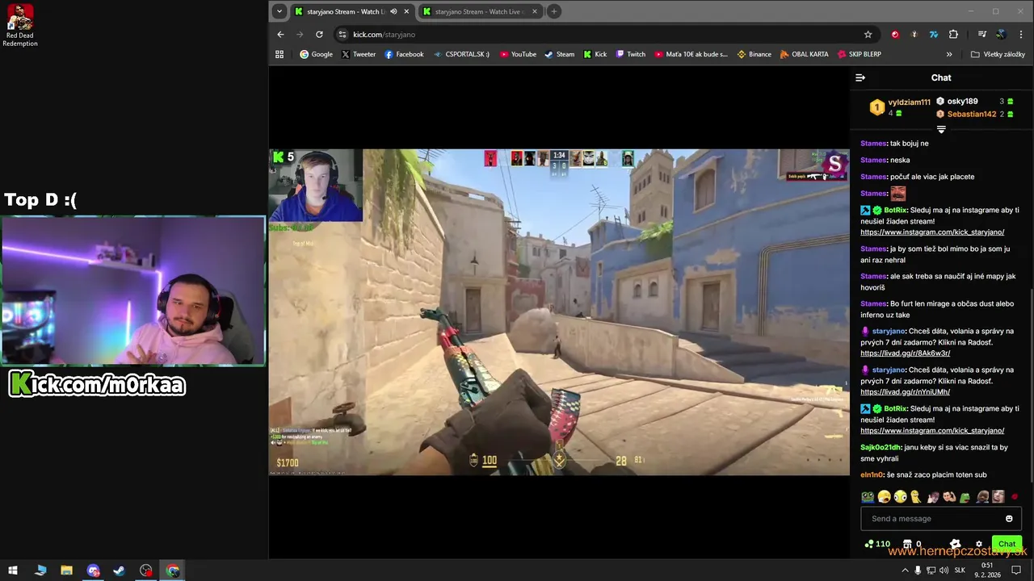Image resolution: width=1034 pixels, height=581 pixels.
Task: Click the Sajk0o21dh username in chat
Action: [881, 447]
